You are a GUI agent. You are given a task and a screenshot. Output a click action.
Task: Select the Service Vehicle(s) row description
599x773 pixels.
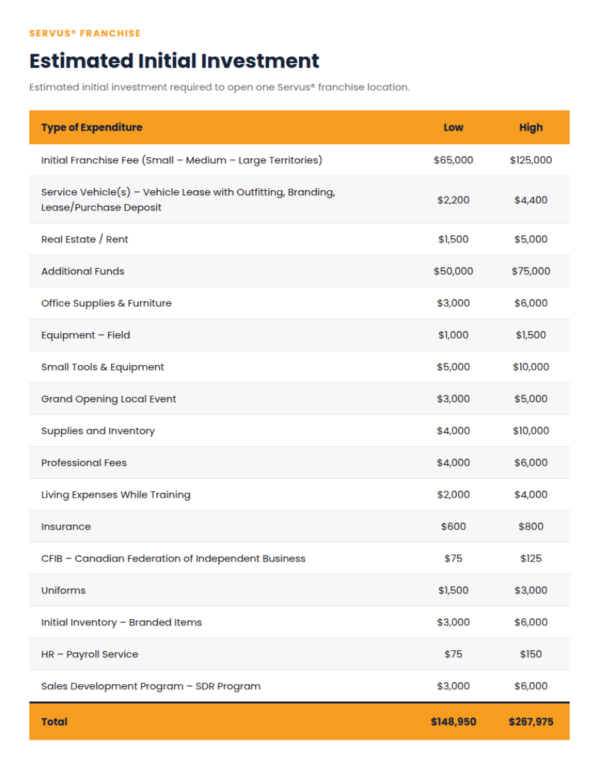(x=188, y=200)
